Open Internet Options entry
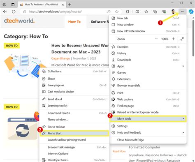Screen dimensions: 195x162 [74, 154]
